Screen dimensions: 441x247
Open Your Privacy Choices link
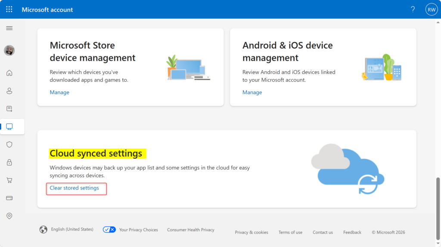pos(138,230)
